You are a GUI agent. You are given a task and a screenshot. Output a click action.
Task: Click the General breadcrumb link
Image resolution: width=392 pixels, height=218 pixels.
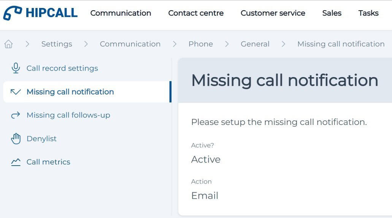(255, 44)
